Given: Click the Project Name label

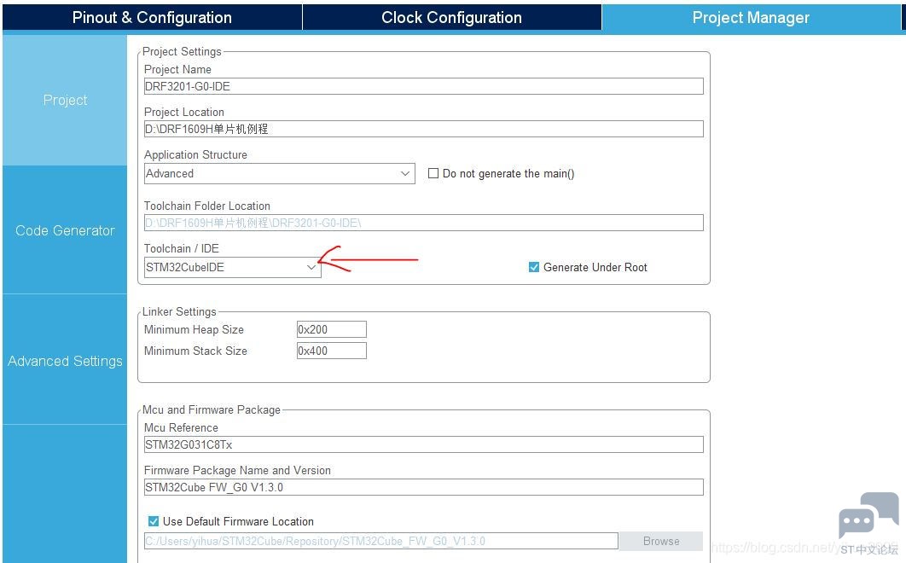Looking at the screenshot, I should (177, 69).
